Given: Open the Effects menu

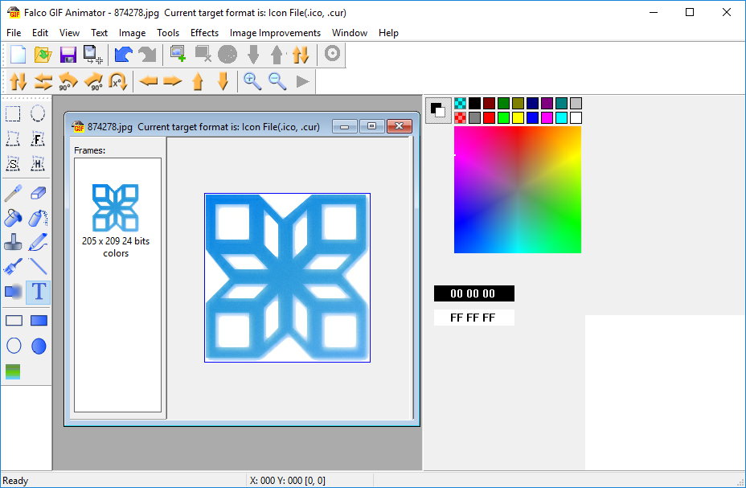Looking at the screenshot, I should [x=204, y=33].
